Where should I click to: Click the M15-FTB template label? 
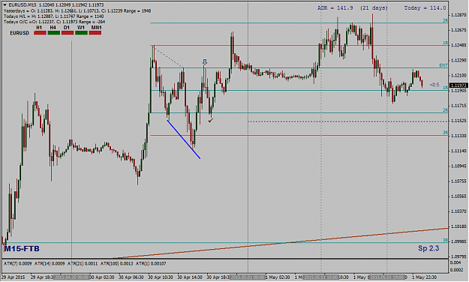[22, 249]
